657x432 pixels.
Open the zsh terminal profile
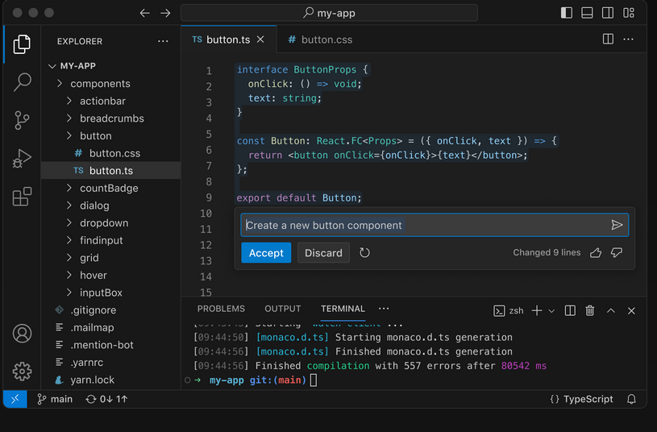click(x=509, y=310)
